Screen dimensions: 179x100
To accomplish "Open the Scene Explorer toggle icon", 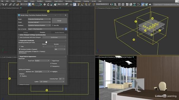I will (119, 4).
